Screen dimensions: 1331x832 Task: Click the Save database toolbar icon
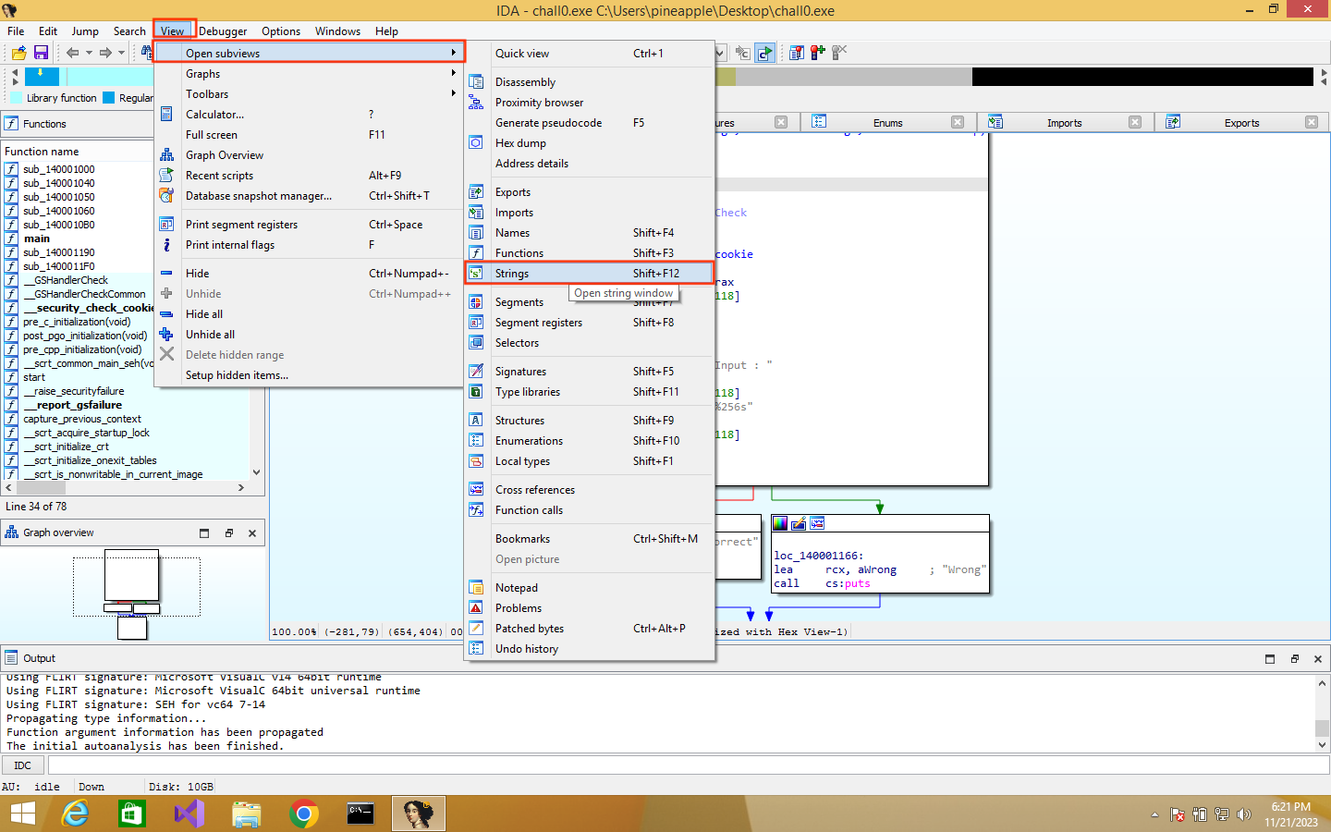tap(41, 53)
